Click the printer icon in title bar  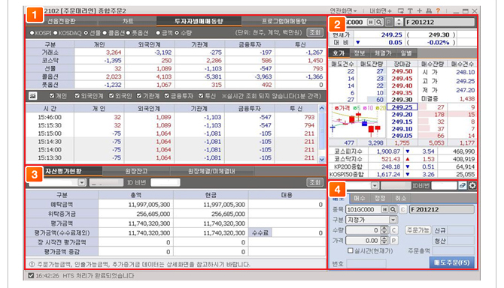click(429, 11)
